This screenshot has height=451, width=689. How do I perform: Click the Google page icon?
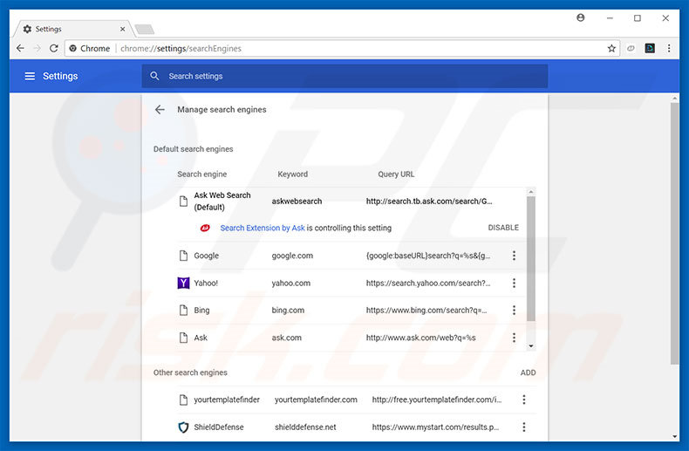click(183, 256)
